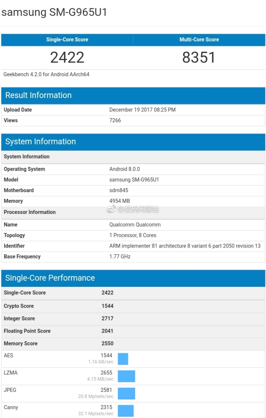Click the Canny blue score bar
The width and height of the screenshot is (266, 418).
[x=126, y=411]
